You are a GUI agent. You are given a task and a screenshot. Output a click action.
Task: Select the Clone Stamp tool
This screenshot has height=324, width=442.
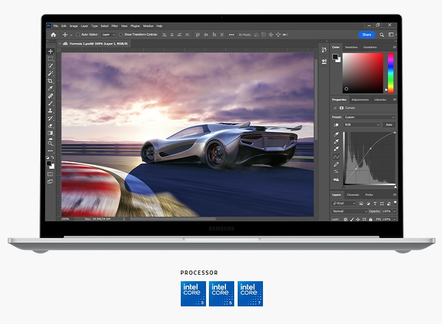[x=50, y=111]
